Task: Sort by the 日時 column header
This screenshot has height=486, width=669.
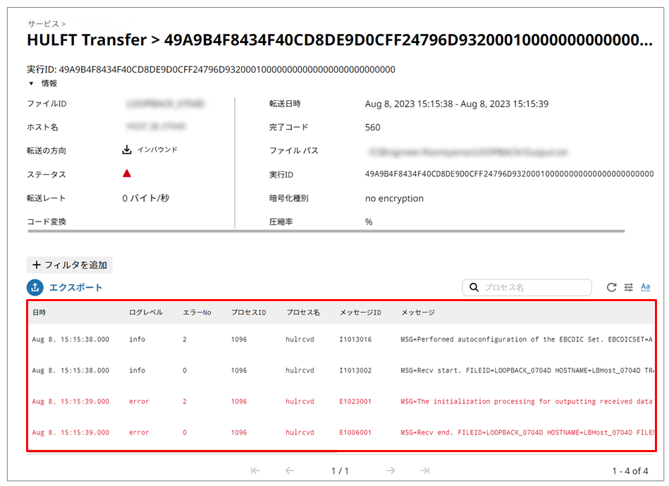Action: click(39, 312)
